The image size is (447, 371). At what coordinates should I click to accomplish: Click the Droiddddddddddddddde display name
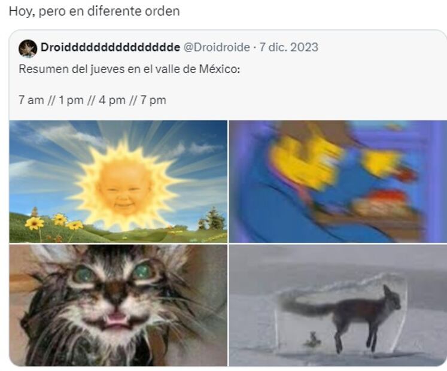pyautogui.click(x=110, y=47)
